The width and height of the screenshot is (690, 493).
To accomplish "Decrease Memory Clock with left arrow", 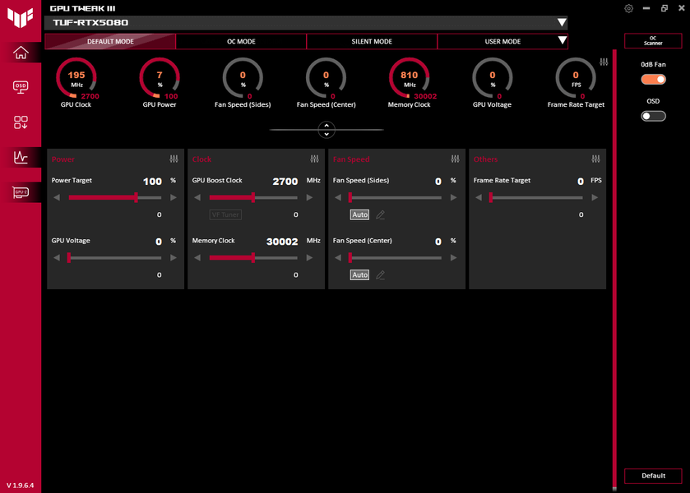I will click(197, 258).
